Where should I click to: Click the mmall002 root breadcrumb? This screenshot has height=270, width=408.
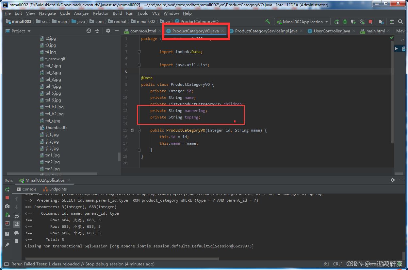(x=19, y=22)
